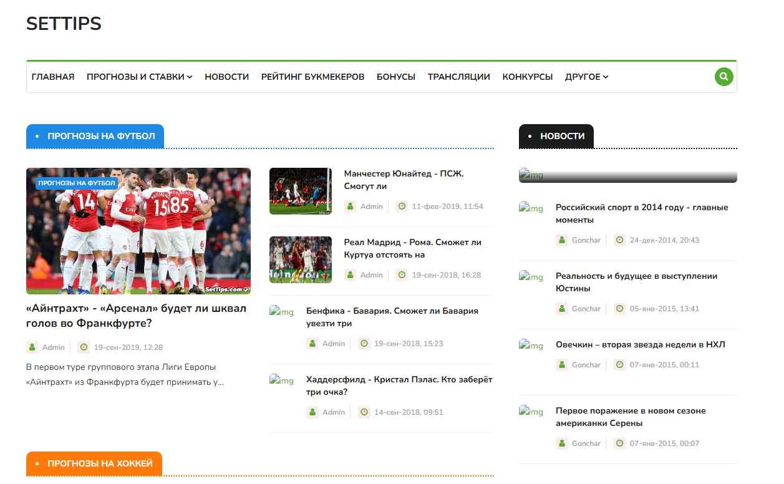This screenshot has height=484, width=784.
Task: Click clock icon beside 14-сен-2018, 09:51
Action: 364,412
